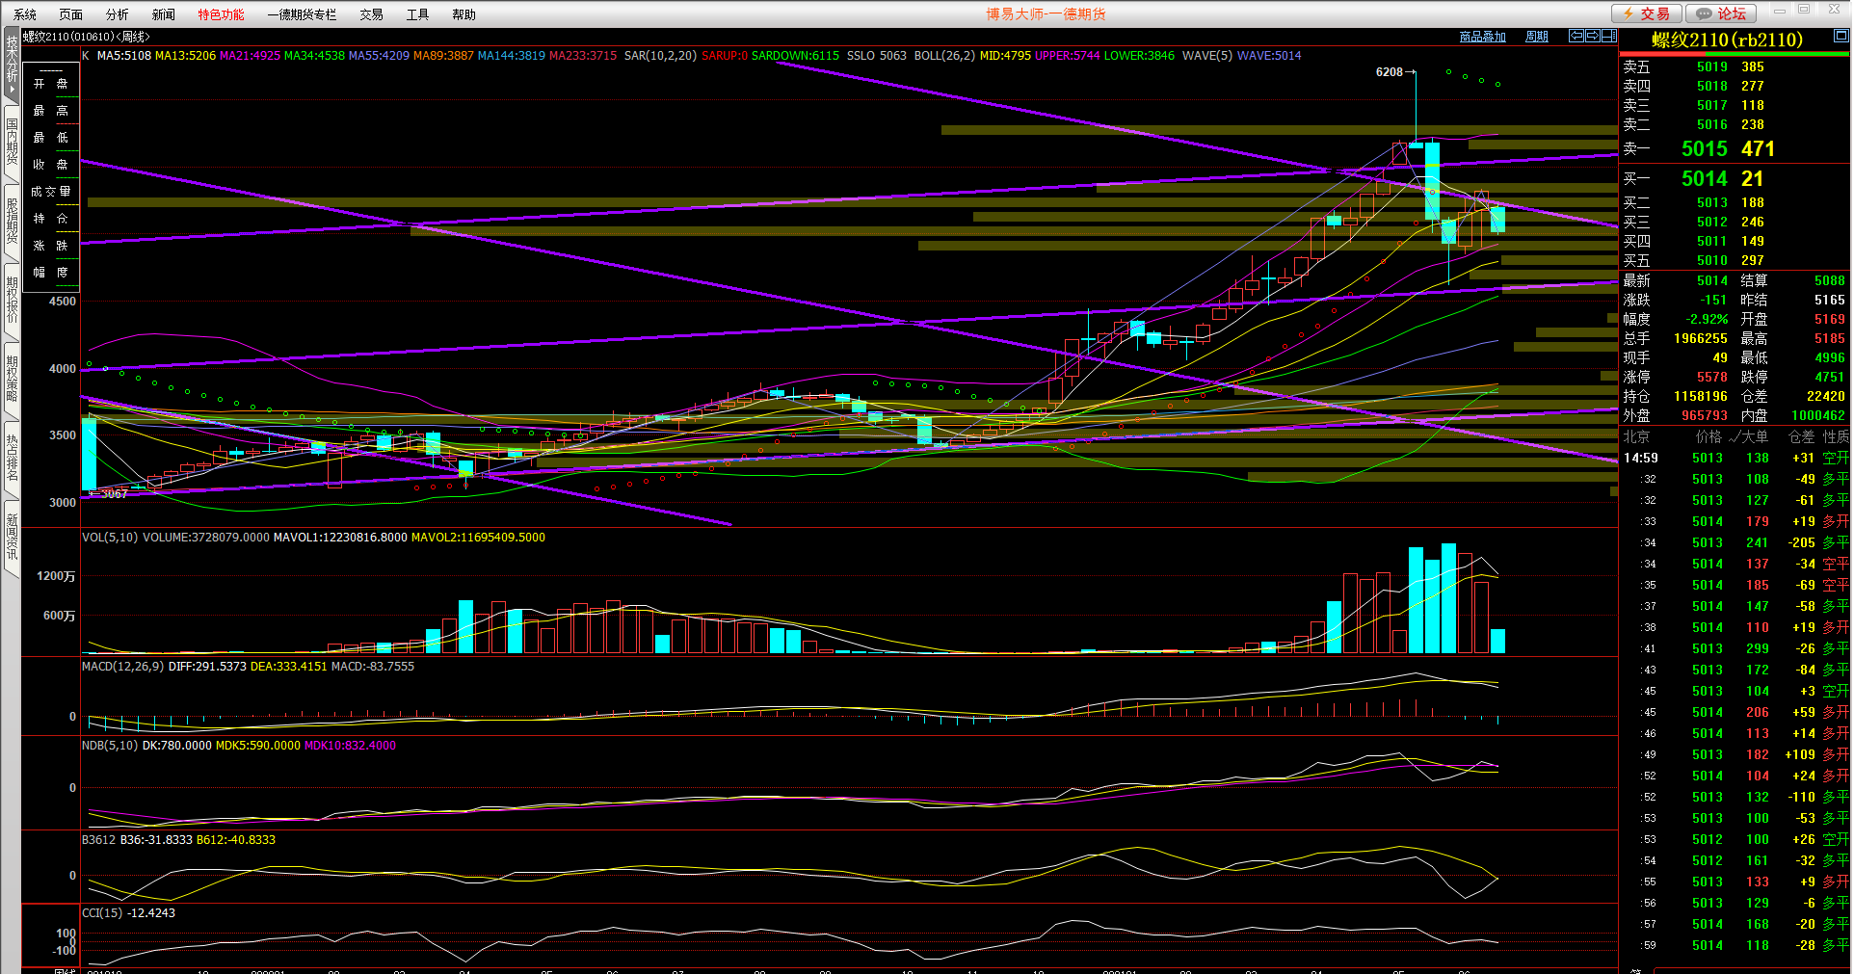The image size is (1854, 974).
Task: Switch to the 国内期货 side tab
Action: point(12,140)
